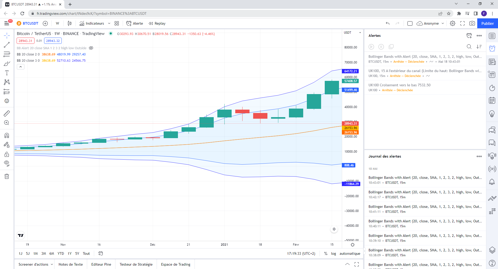Viewport: 498px width, 269px height.
Task: Open chart settings gear in top toolbar
Action: (453, 23)
